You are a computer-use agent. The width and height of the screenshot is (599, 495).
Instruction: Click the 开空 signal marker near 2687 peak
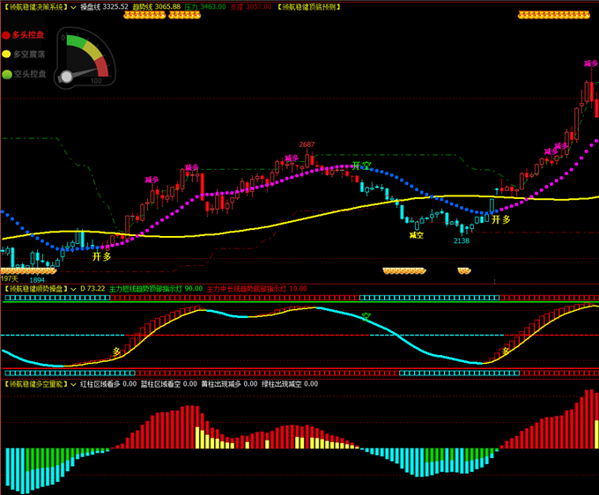point(361,166)
